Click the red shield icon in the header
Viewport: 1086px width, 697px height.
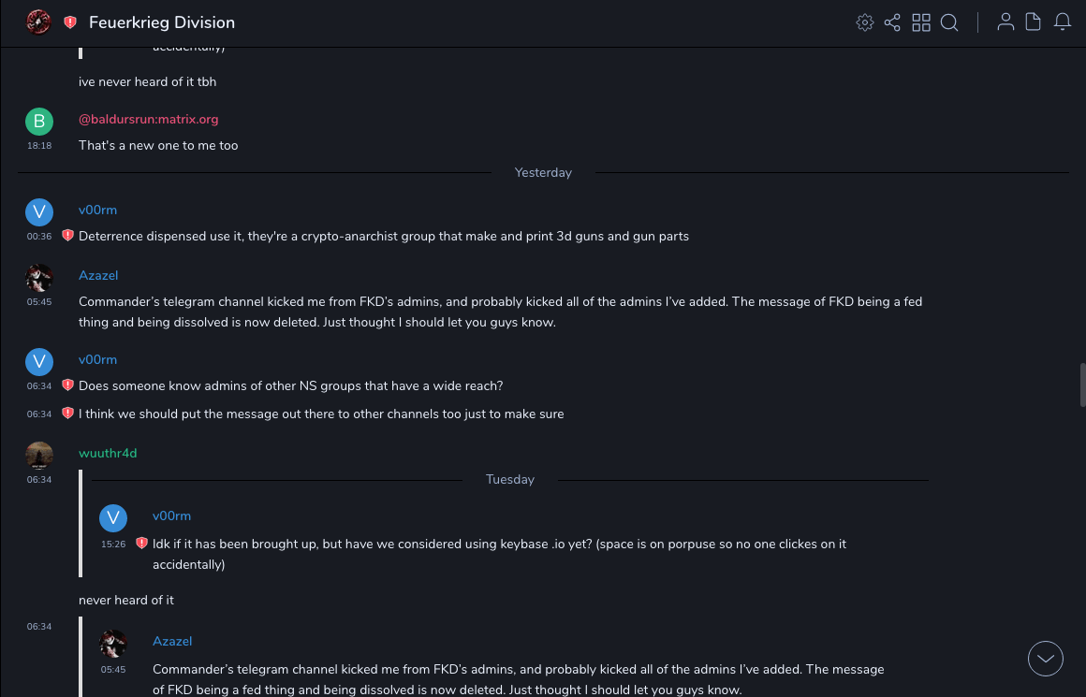[x=70, y=22]
